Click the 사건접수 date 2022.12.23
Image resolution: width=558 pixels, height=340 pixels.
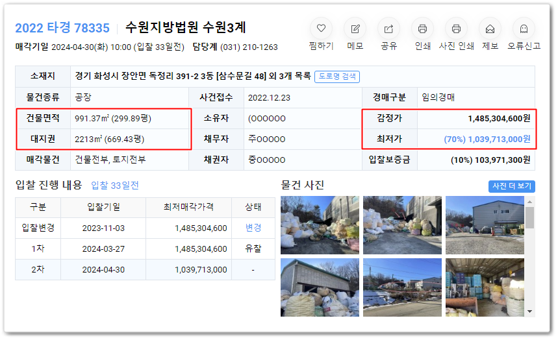coord(269,98)
